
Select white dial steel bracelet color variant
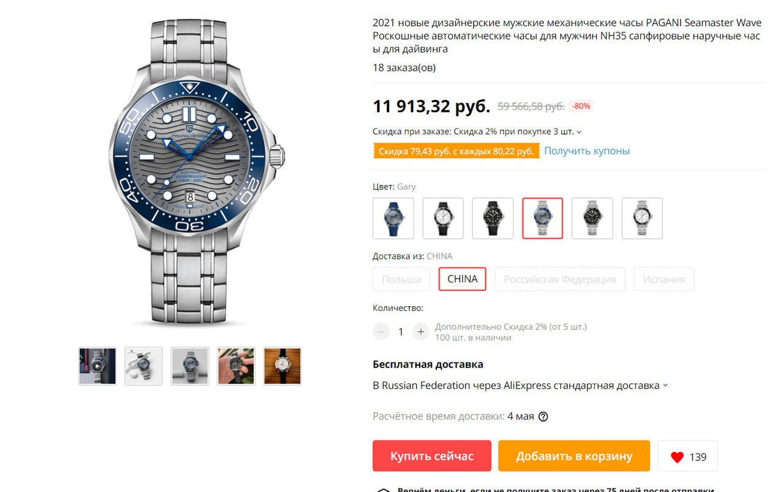[642, 218]
